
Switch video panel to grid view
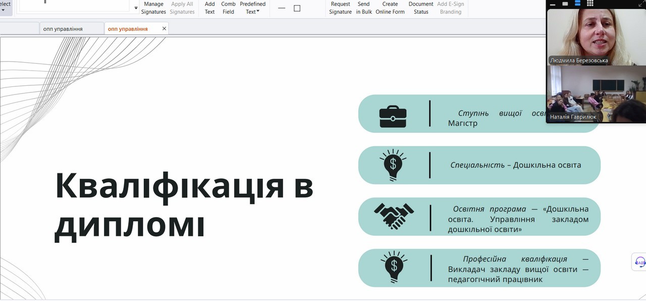590,4
